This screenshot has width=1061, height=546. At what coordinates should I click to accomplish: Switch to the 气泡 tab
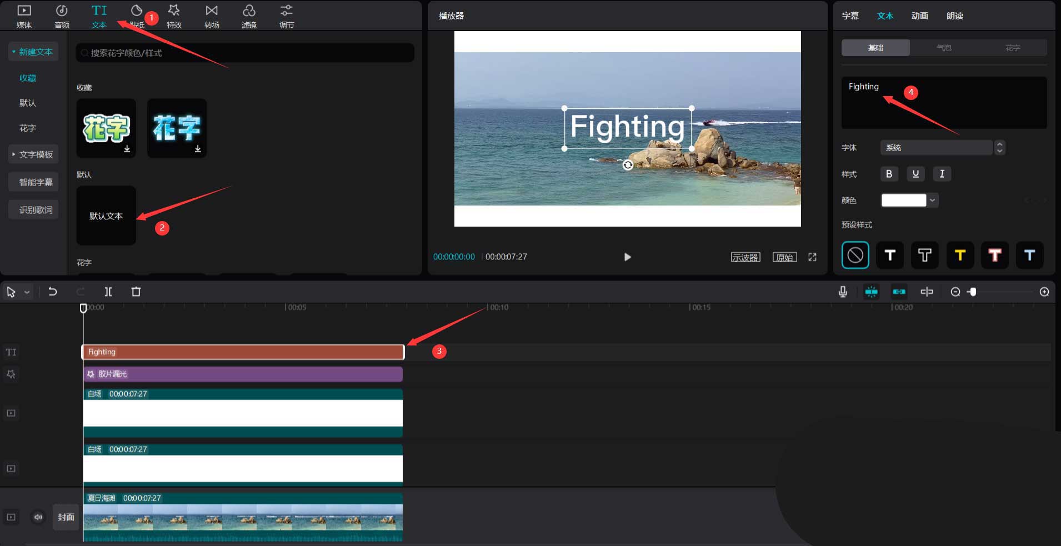coord(944,48)
